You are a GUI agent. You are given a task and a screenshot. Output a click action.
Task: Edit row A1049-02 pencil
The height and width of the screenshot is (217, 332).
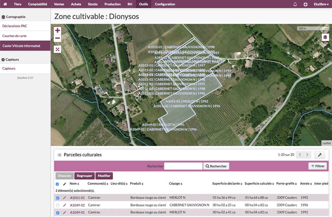(65, 205)
